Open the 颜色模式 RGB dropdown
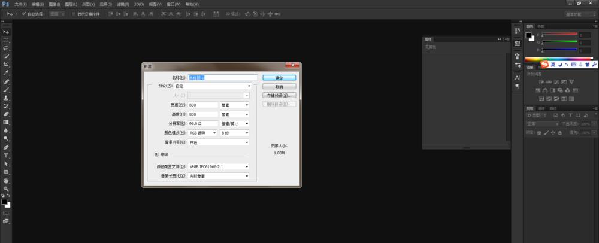The width and height of the screenshot is (599, 243). (203, 133)
